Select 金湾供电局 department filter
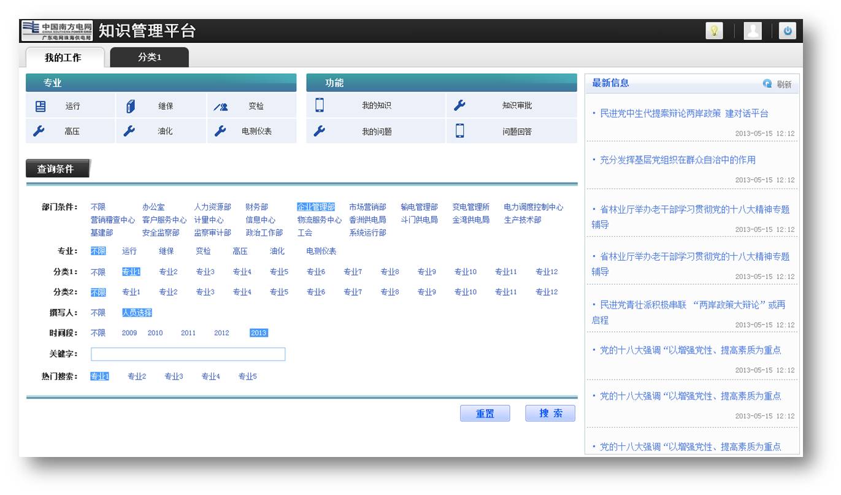 coord(471,220)
